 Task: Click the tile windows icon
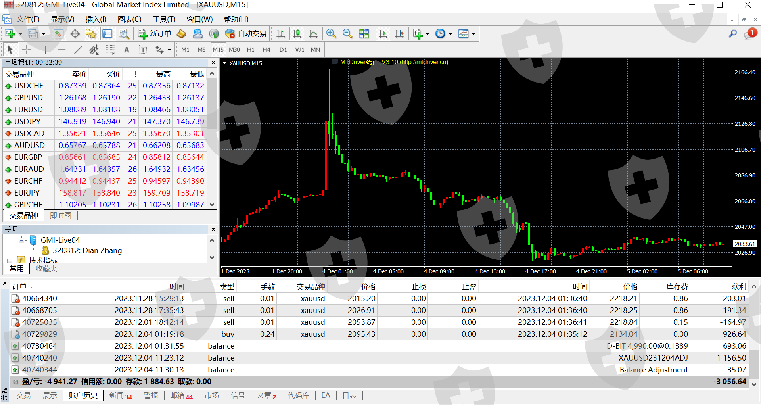364,34
